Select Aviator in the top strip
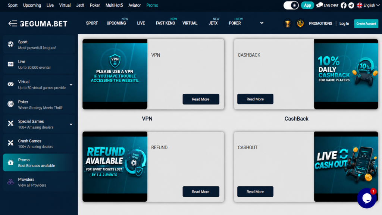The image size is (382, 215). coord(134,5)
